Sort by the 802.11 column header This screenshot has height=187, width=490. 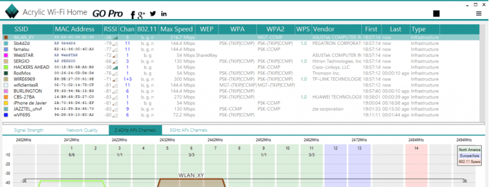pos(147,29)
